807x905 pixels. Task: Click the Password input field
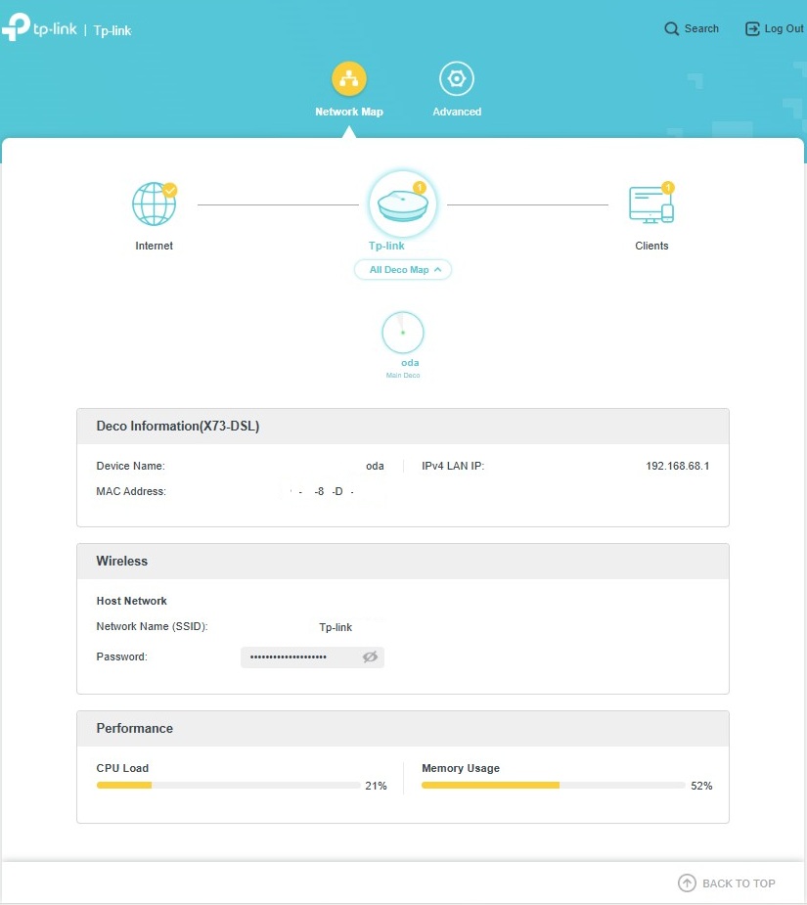point(312,656)
